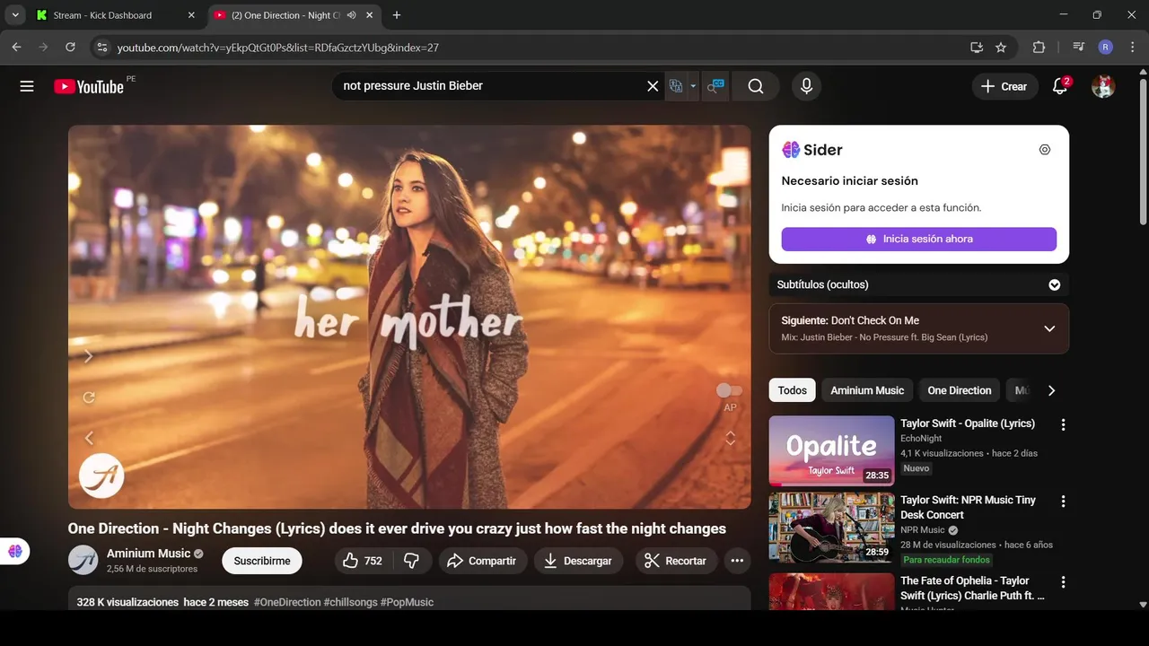Open options for Taylor Swift Opalite video

pyautogui.click(x=1063, y=424)
